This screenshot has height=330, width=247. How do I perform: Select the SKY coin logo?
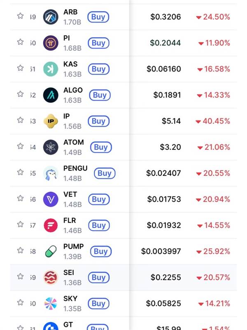coord(51,303)
